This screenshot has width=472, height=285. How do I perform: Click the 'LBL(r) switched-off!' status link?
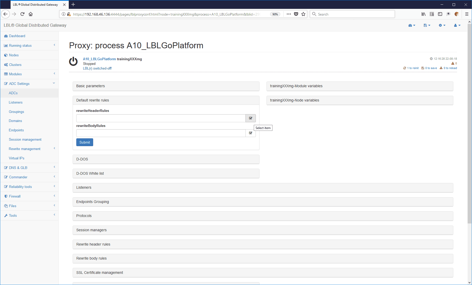[x=97, y=68]
